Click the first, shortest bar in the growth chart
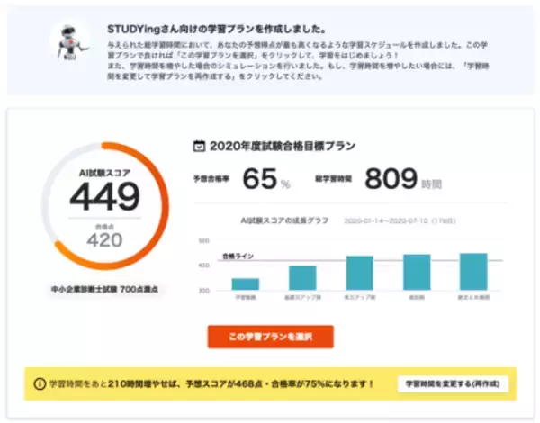The height and width of the screenshot is (423, 540). coord(245,284)
